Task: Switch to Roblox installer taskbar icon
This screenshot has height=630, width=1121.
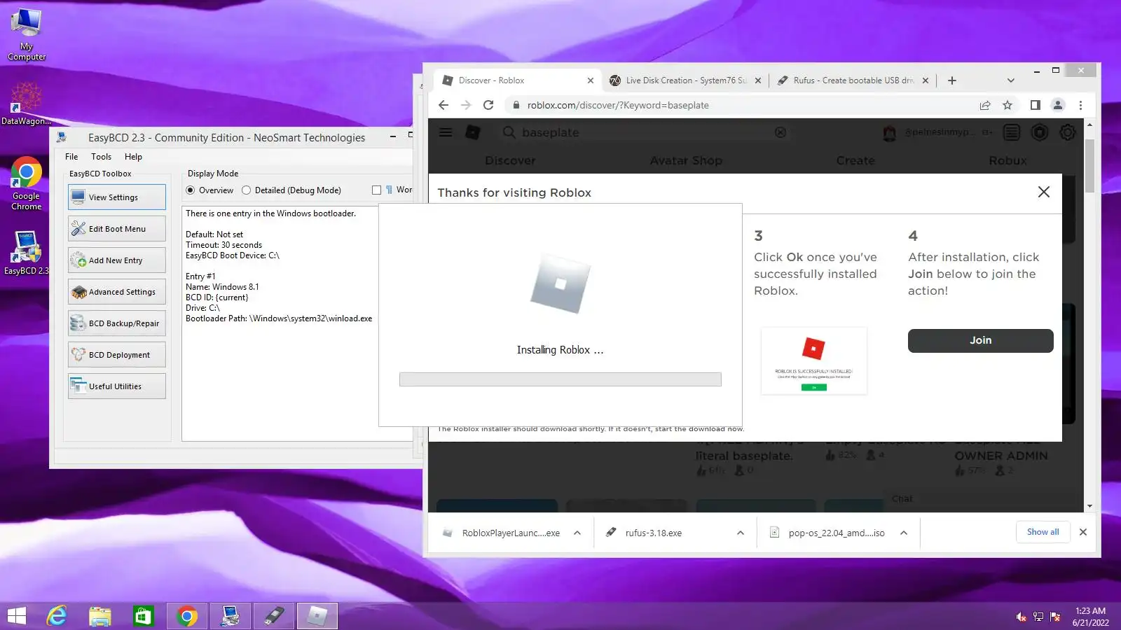Action: pos(317,616)
